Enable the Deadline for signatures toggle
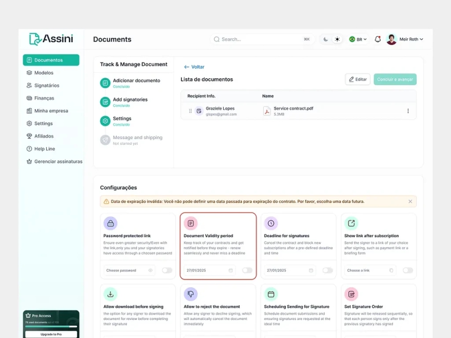 coord(328,270)
